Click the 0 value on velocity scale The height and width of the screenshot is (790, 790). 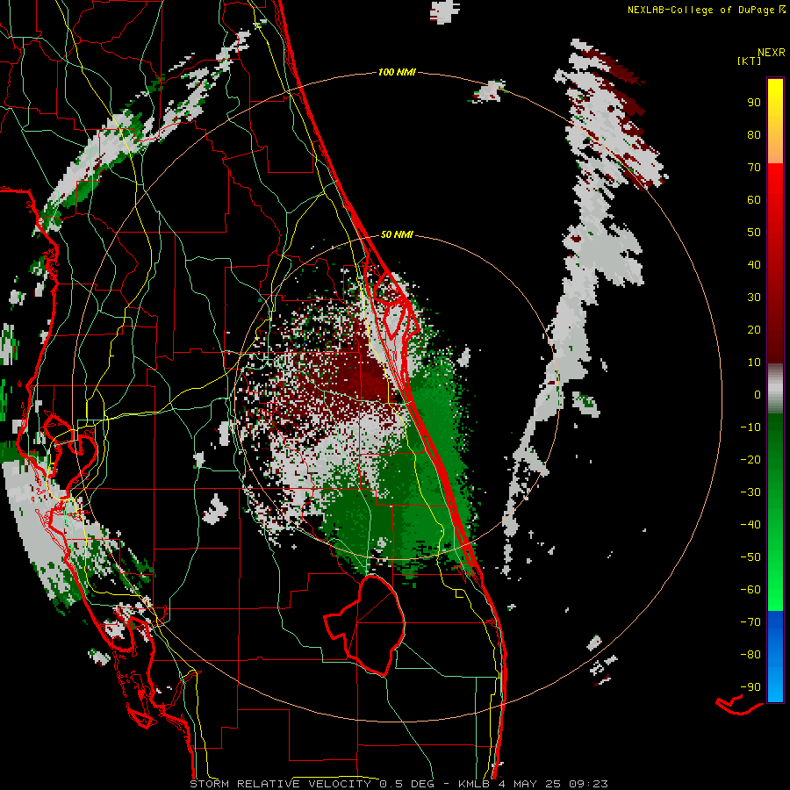[758, 394]
